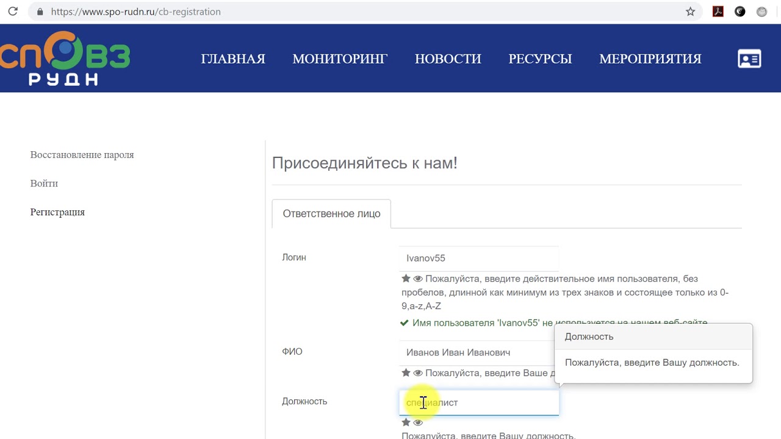781x439 pixels.
Task: Select the Ответственное лицо tab
Action: click(331, 213)
